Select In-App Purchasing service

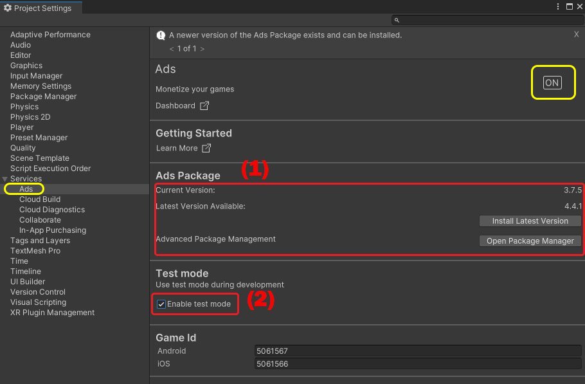coord(53,230)
